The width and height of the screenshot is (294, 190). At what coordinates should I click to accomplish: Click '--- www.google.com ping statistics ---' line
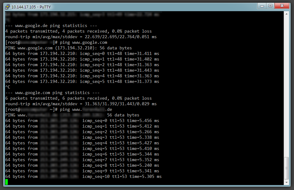pyautogui.click(x=52, y=93)
